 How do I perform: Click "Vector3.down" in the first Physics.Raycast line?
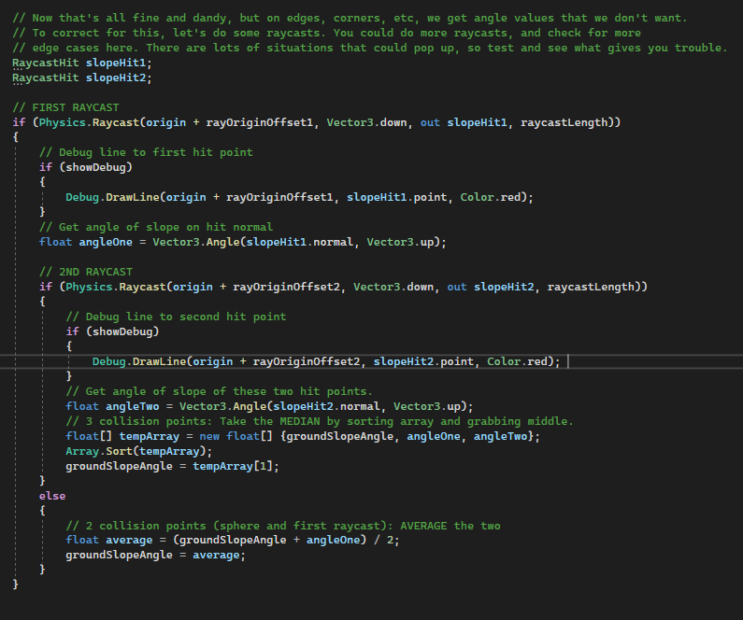coord(366,122)
